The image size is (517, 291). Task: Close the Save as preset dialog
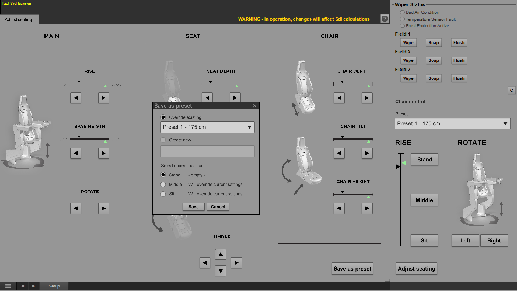point(254,106)
